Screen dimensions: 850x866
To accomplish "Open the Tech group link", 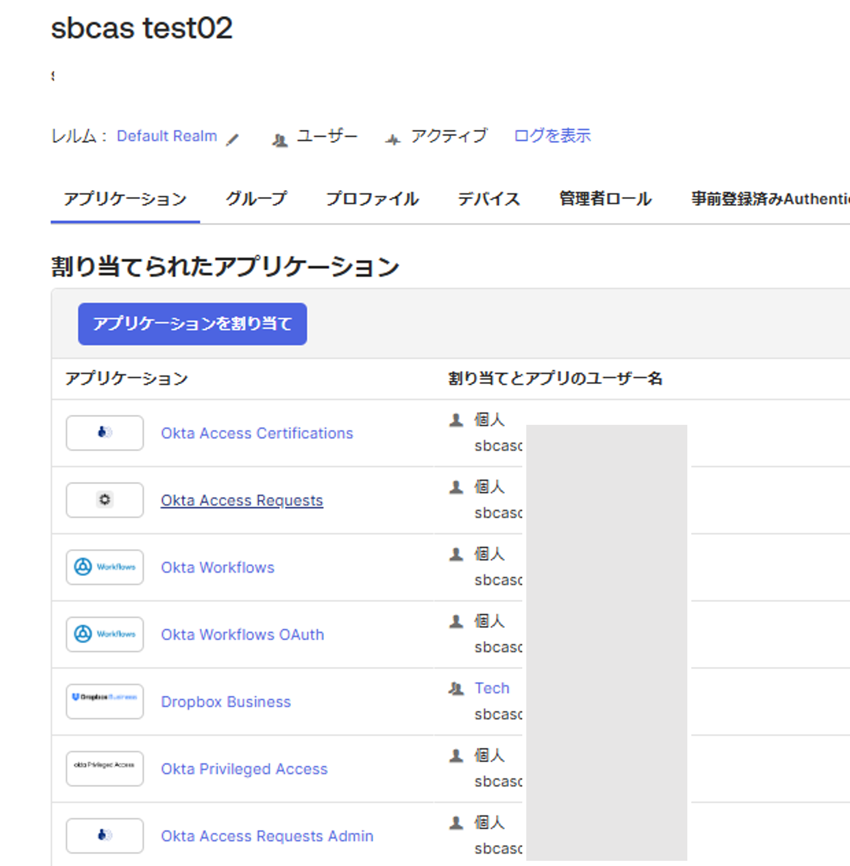I will click(492, 688).
